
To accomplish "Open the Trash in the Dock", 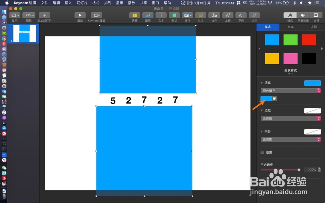I will tap(4, 197).
